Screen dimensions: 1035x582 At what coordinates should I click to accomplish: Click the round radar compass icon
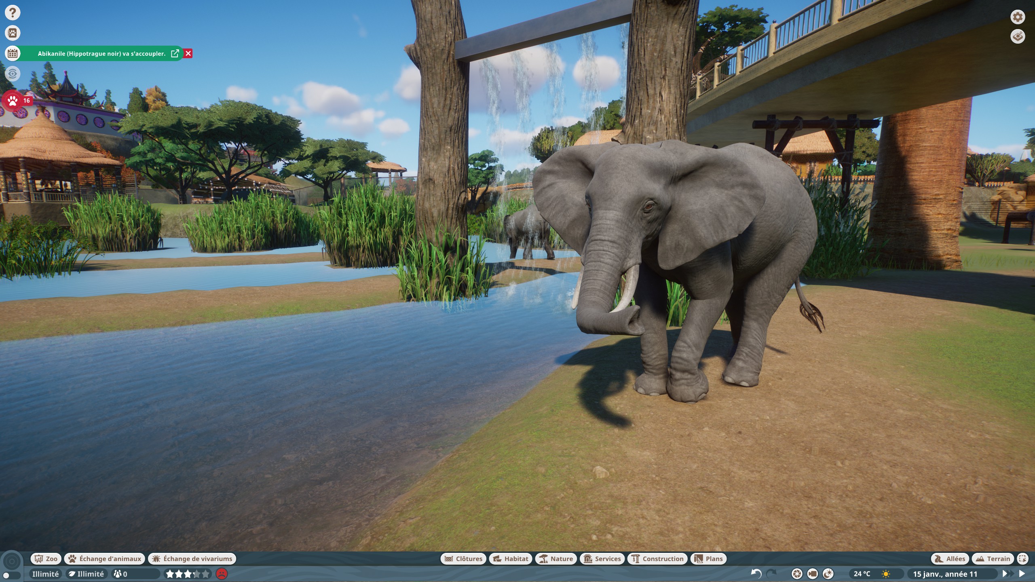pos(12,561)
